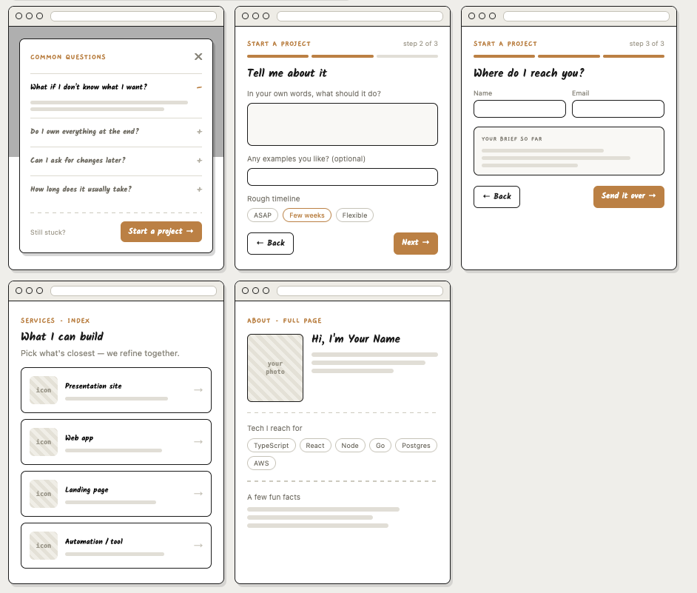Click the 'Send it over' button
The width and height of the screenshot is (697, 593).
pyautogui.click(x=628, y=196)
